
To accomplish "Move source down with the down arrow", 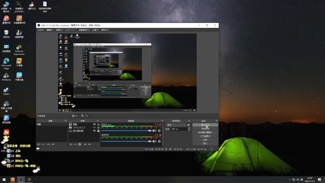I will [89, 144].
